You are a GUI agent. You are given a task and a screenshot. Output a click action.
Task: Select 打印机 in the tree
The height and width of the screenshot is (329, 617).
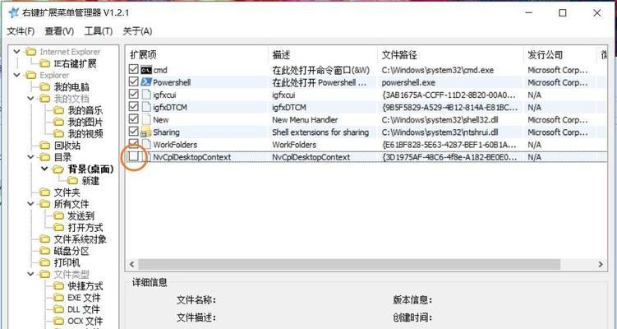point(67,262)
